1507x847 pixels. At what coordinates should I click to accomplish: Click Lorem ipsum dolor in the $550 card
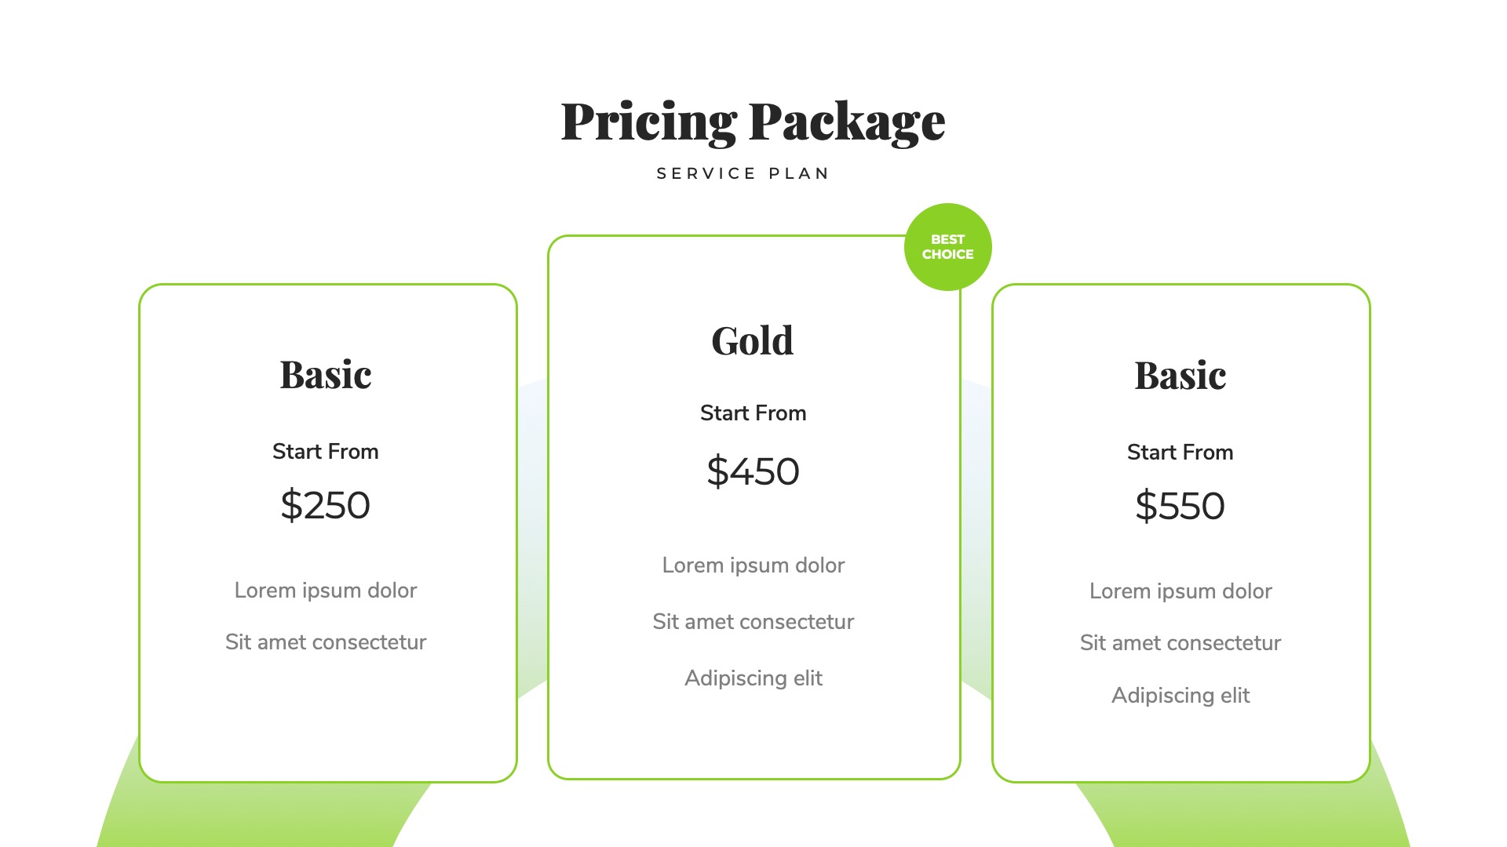[1180, 591]
